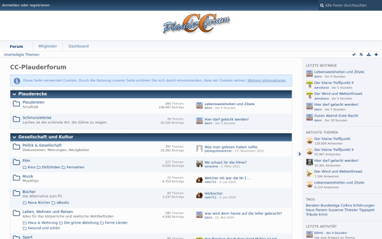Open the Fernsehen subforum
This screenshot has height=239, width=382.
76,167
